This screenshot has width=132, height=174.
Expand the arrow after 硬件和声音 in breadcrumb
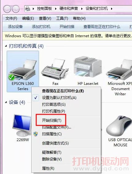click(82, 9)
